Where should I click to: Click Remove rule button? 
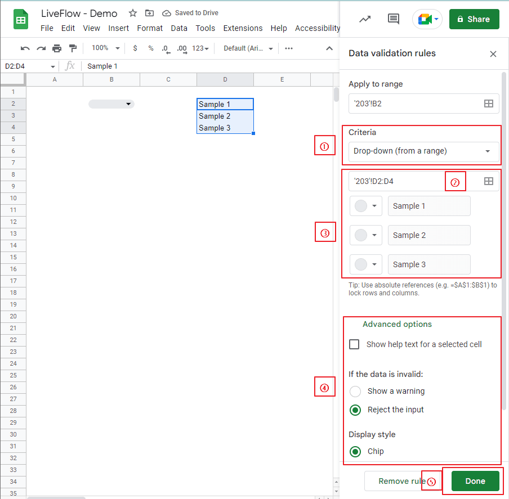(402, 481)
